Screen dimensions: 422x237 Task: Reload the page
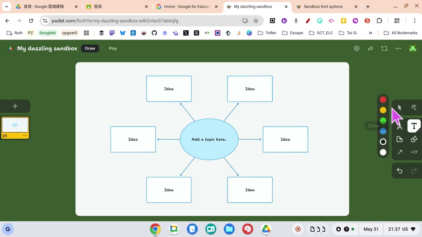(31, 21)
